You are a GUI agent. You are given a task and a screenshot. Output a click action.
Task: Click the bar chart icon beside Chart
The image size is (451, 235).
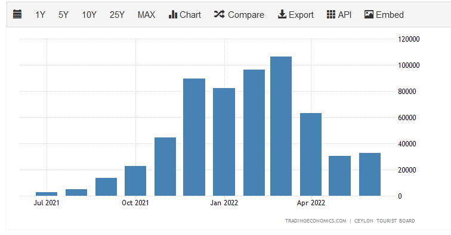click(173, 14)
